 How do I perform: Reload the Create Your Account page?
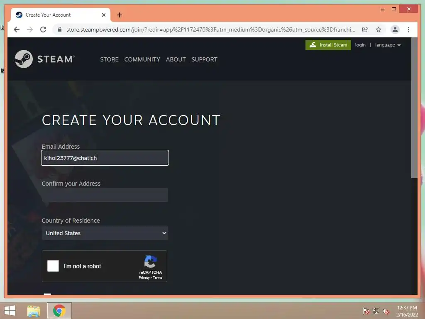43,29
